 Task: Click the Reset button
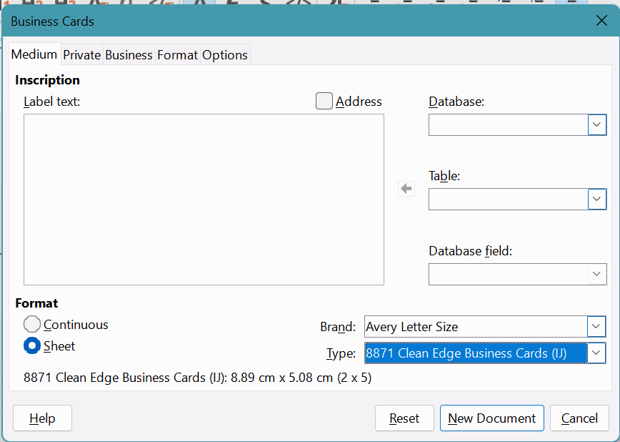tap(404, 418)
